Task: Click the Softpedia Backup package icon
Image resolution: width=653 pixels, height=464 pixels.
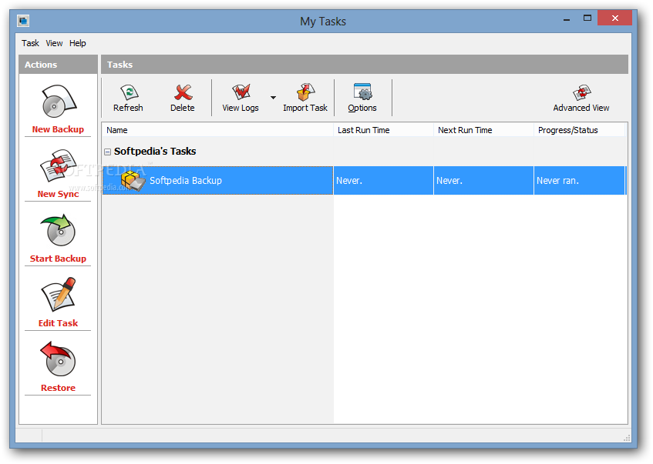Action: pos(133,181)
